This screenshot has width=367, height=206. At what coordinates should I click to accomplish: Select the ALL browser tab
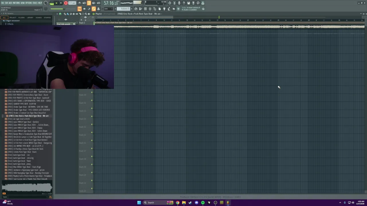[4, 17]
